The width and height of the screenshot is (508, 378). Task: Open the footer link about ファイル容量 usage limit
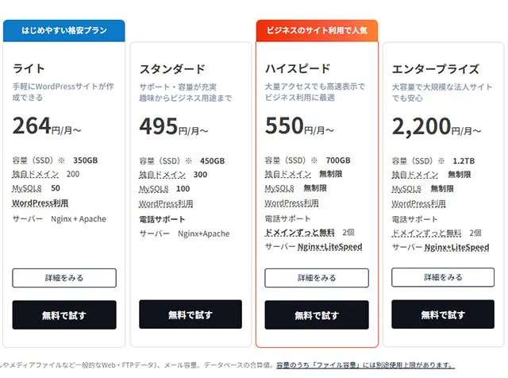365,365
